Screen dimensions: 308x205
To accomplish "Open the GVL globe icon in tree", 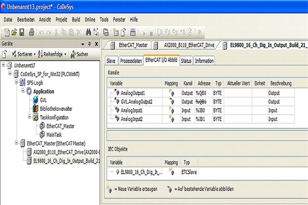I will tap(35, 99).
